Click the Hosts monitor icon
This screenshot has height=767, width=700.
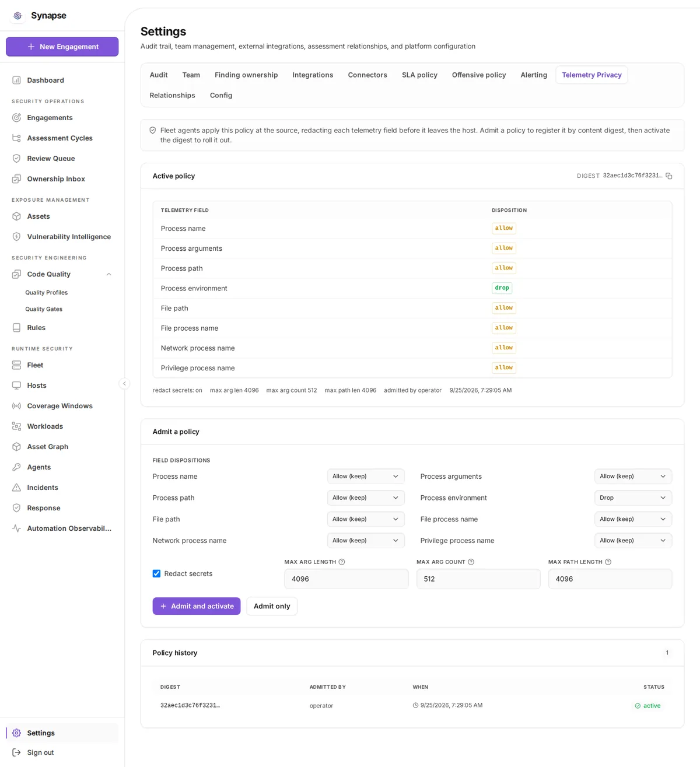(x=16, y=386)
